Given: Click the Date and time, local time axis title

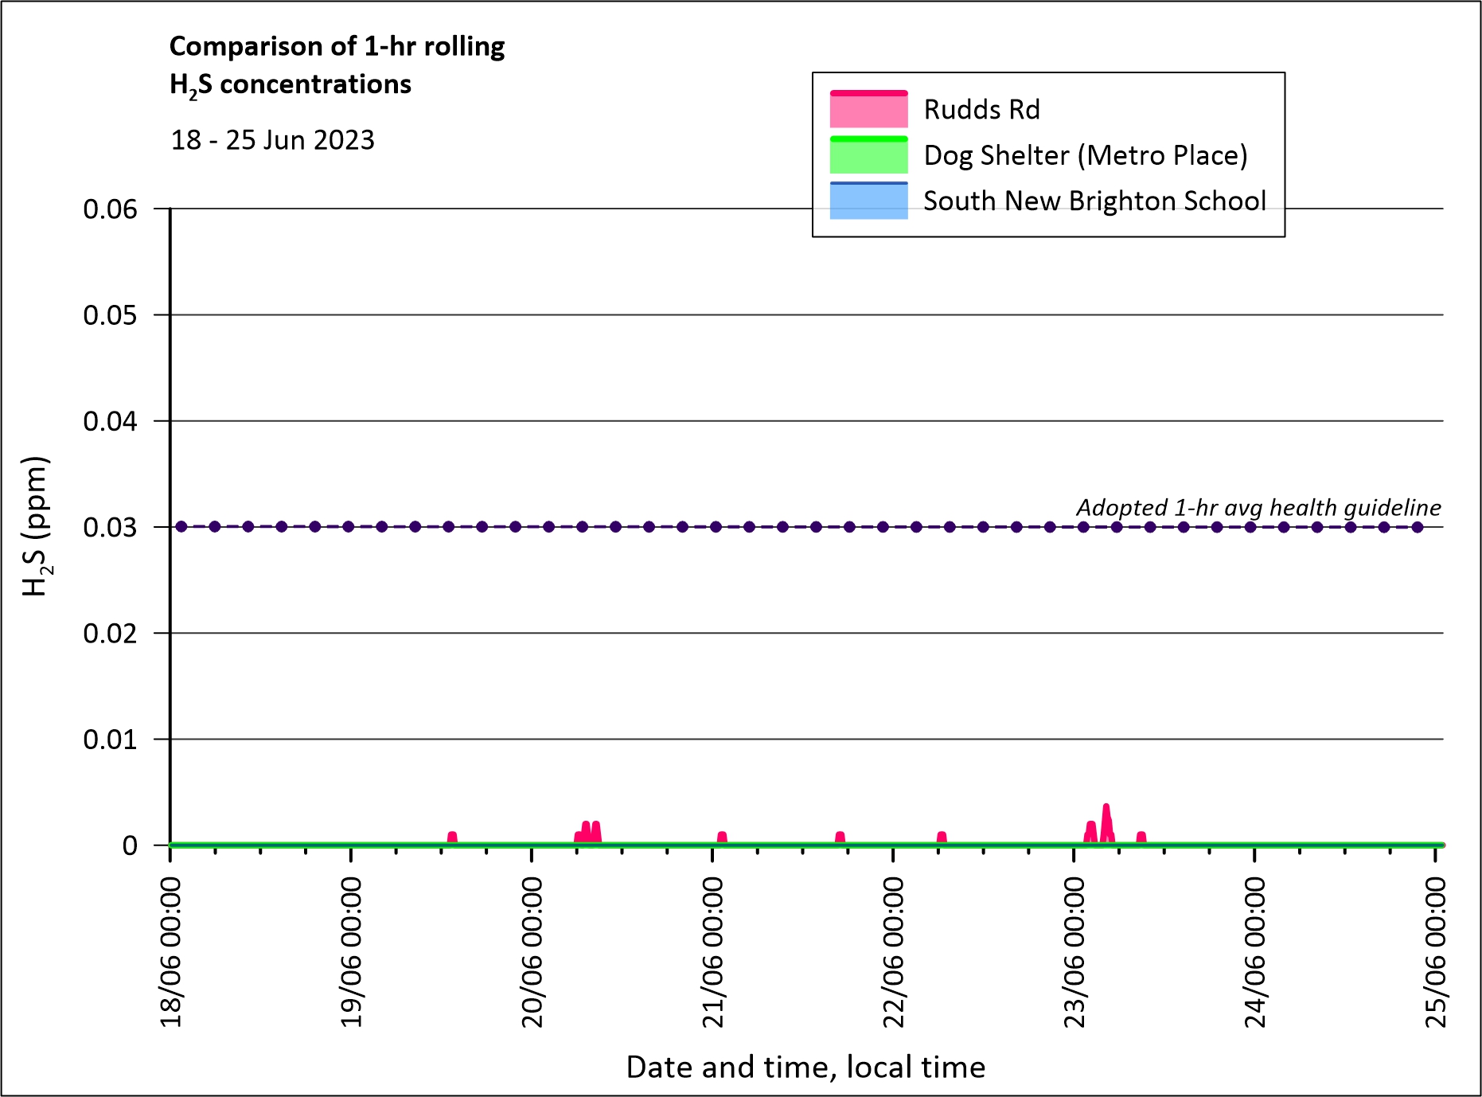Looking at the screenshot, I should coord(805,1067).
